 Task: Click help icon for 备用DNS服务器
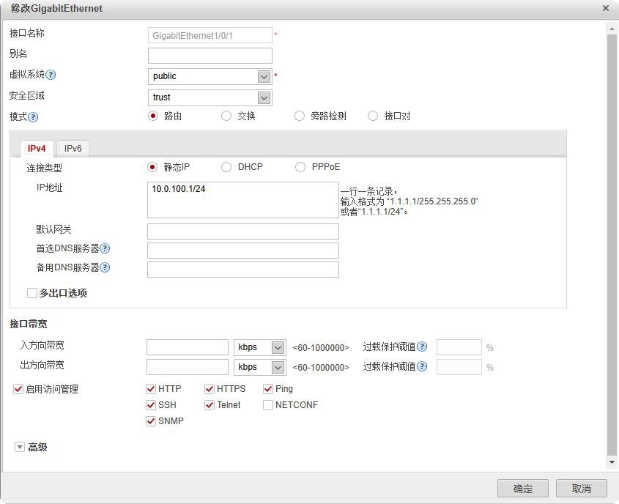(105, 268)
